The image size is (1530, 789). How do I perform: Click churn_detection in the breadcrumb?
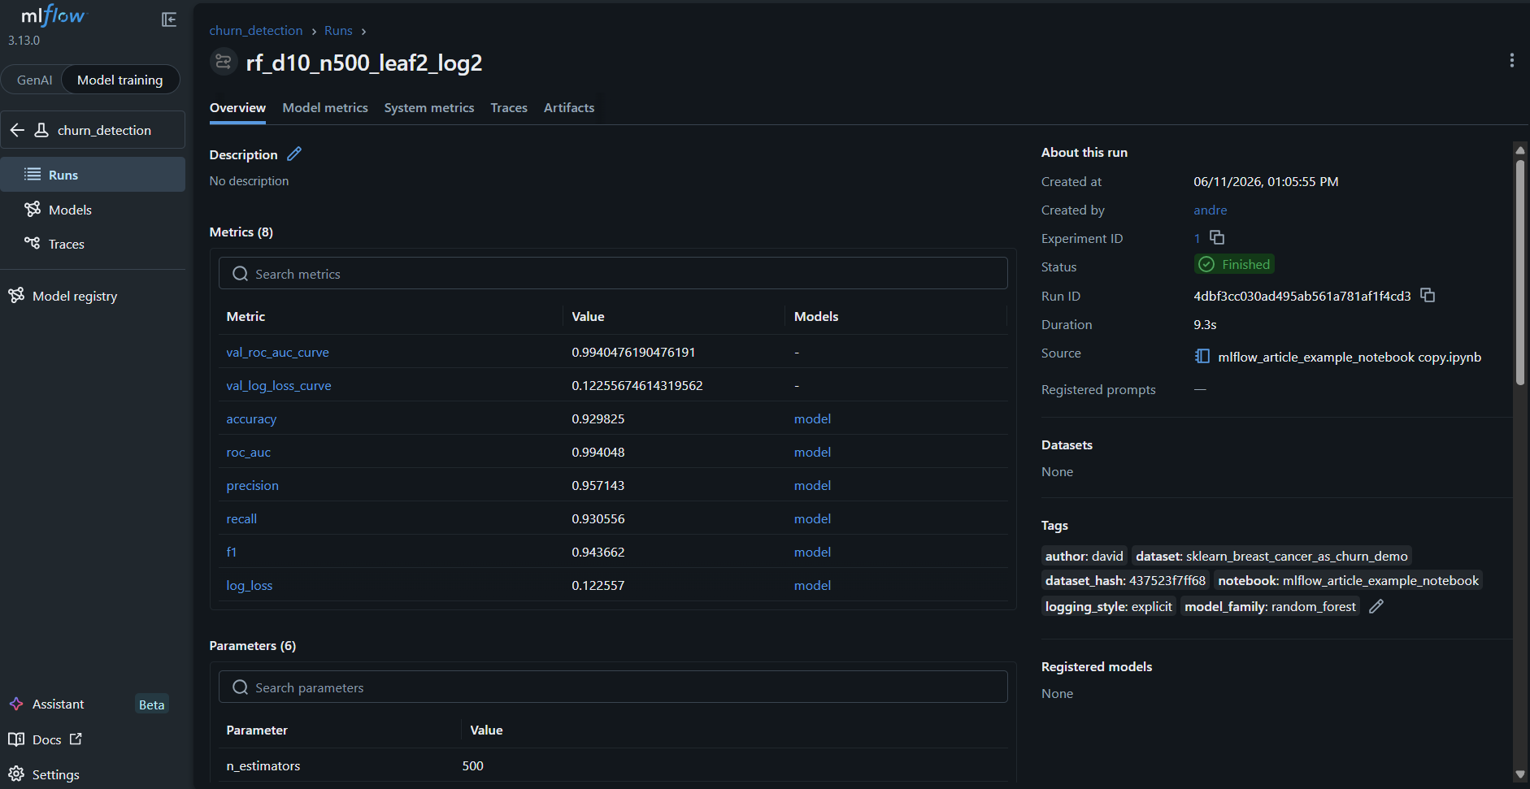click(x=256, y=30)
